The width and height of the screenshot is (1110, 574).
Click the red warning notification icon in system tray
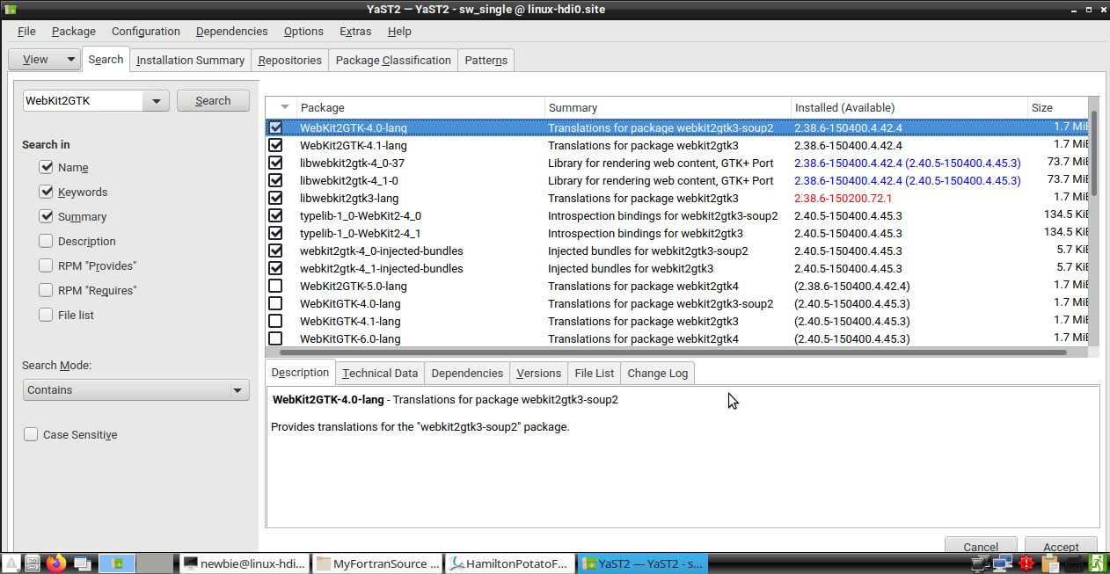1027,563
